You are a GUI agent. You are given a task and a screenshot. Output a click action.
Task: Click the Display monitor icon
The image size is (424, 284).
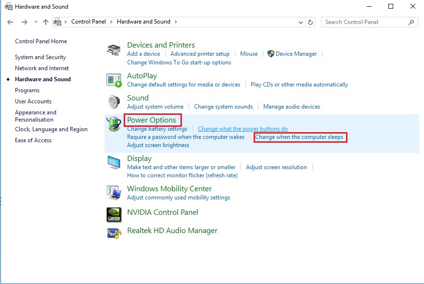point(114,162)
